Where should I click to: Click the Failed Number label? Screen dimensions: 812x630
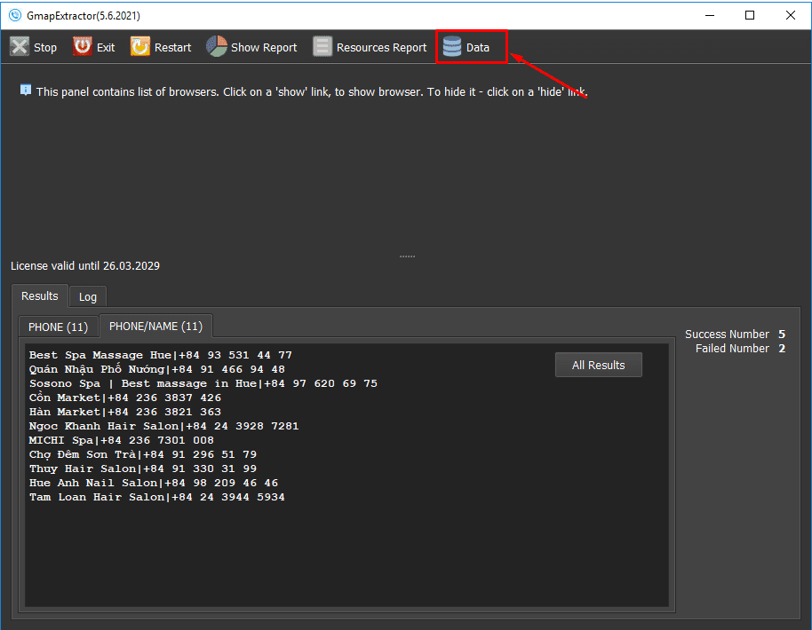click(x=732, y=349)
